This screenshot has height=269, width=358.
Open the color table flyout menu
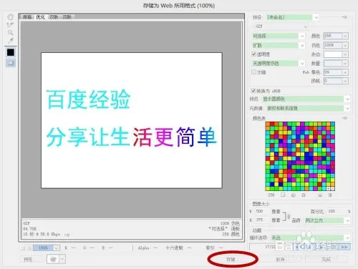click(x=344, y=118)
